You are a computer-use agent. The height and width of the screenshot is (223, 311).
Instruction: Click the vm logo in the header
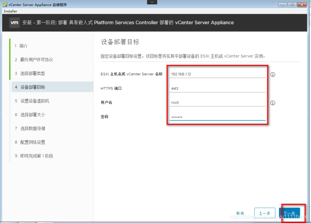14,23
